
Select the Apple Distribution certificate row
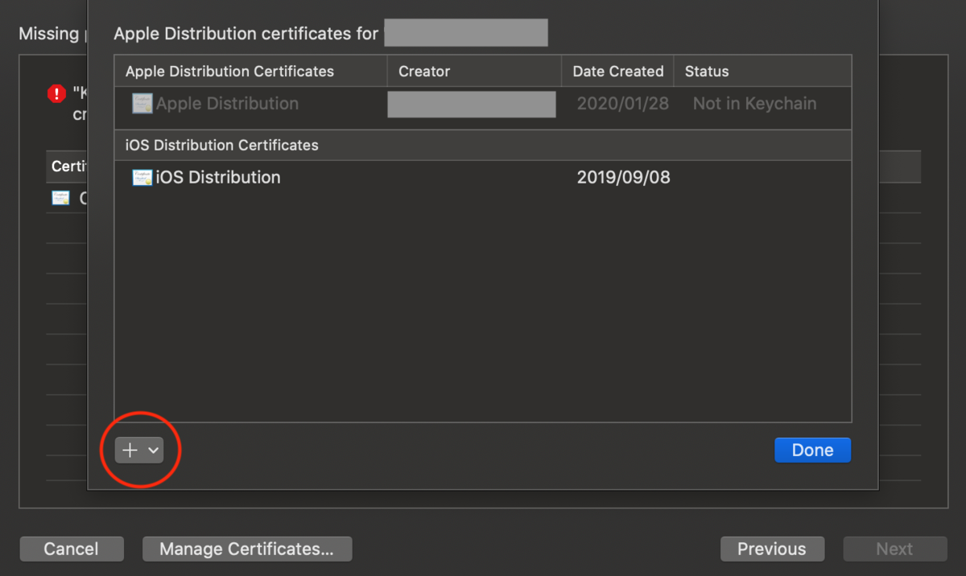(x=482, y=104)
